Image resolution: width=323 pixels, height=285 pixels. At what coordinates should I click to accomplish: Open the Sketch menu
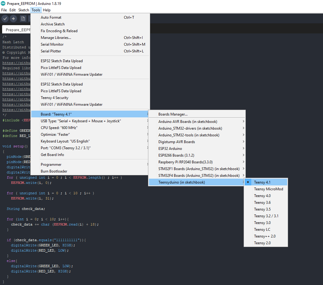(x=24, y=10)
